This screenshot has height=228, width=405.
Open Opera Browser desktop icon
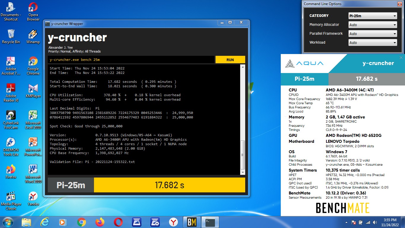point(33,12)
